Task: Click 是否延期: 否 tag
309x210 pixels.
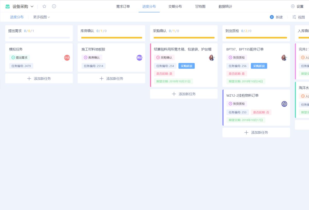Action: 261,112
